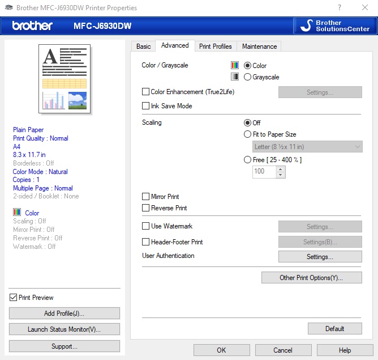Viewport: 378px width, 360px height.
Task: Click Borderless : Off summary text
Action: (33, 163)
